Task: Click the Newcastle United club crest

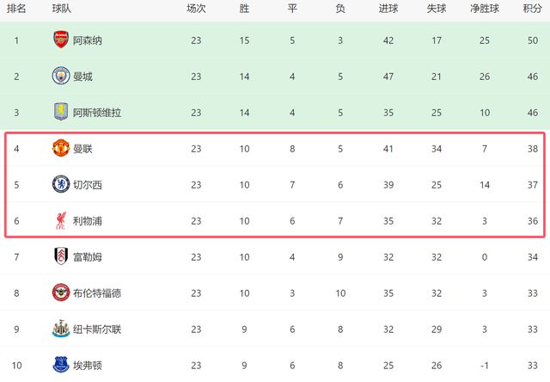Action: click(60, 329)
